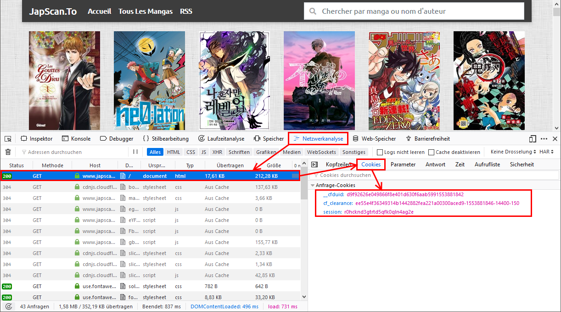Open the Parameter request tab
Viewport: 561px width, 312px height.
[403, 165]
